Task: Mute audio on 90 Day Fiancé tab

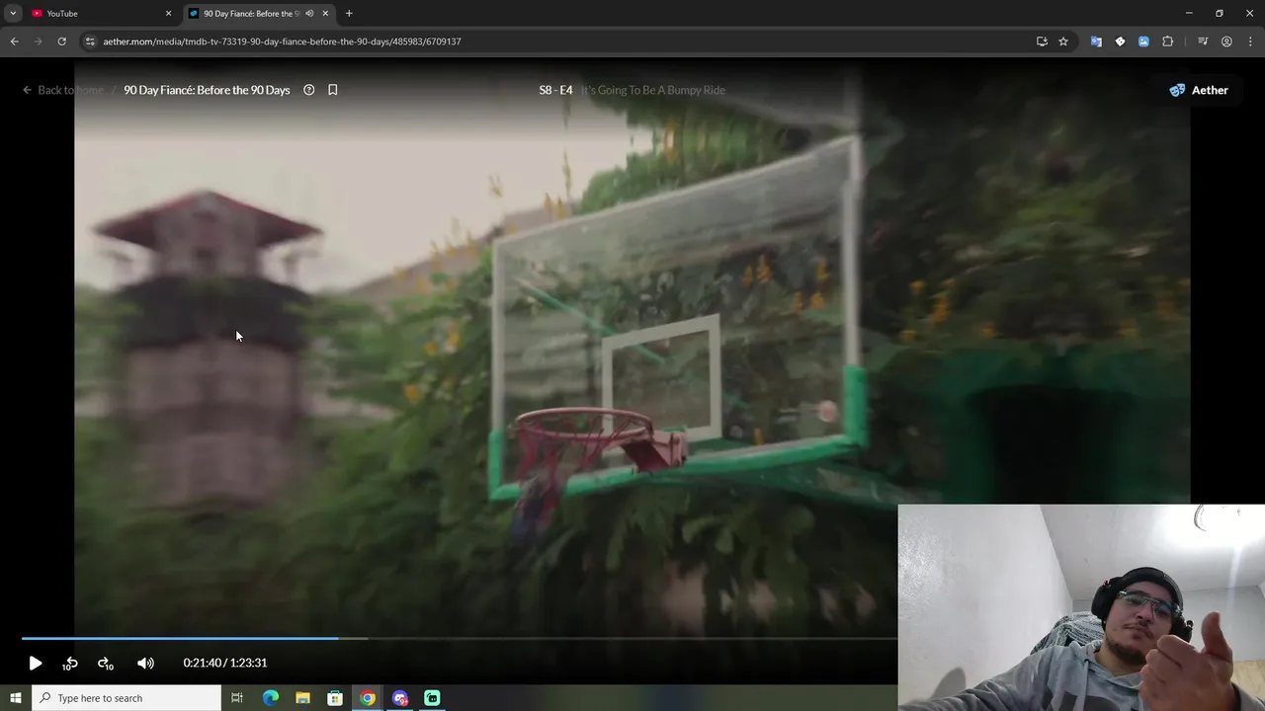Action: [x=309, y=14]
